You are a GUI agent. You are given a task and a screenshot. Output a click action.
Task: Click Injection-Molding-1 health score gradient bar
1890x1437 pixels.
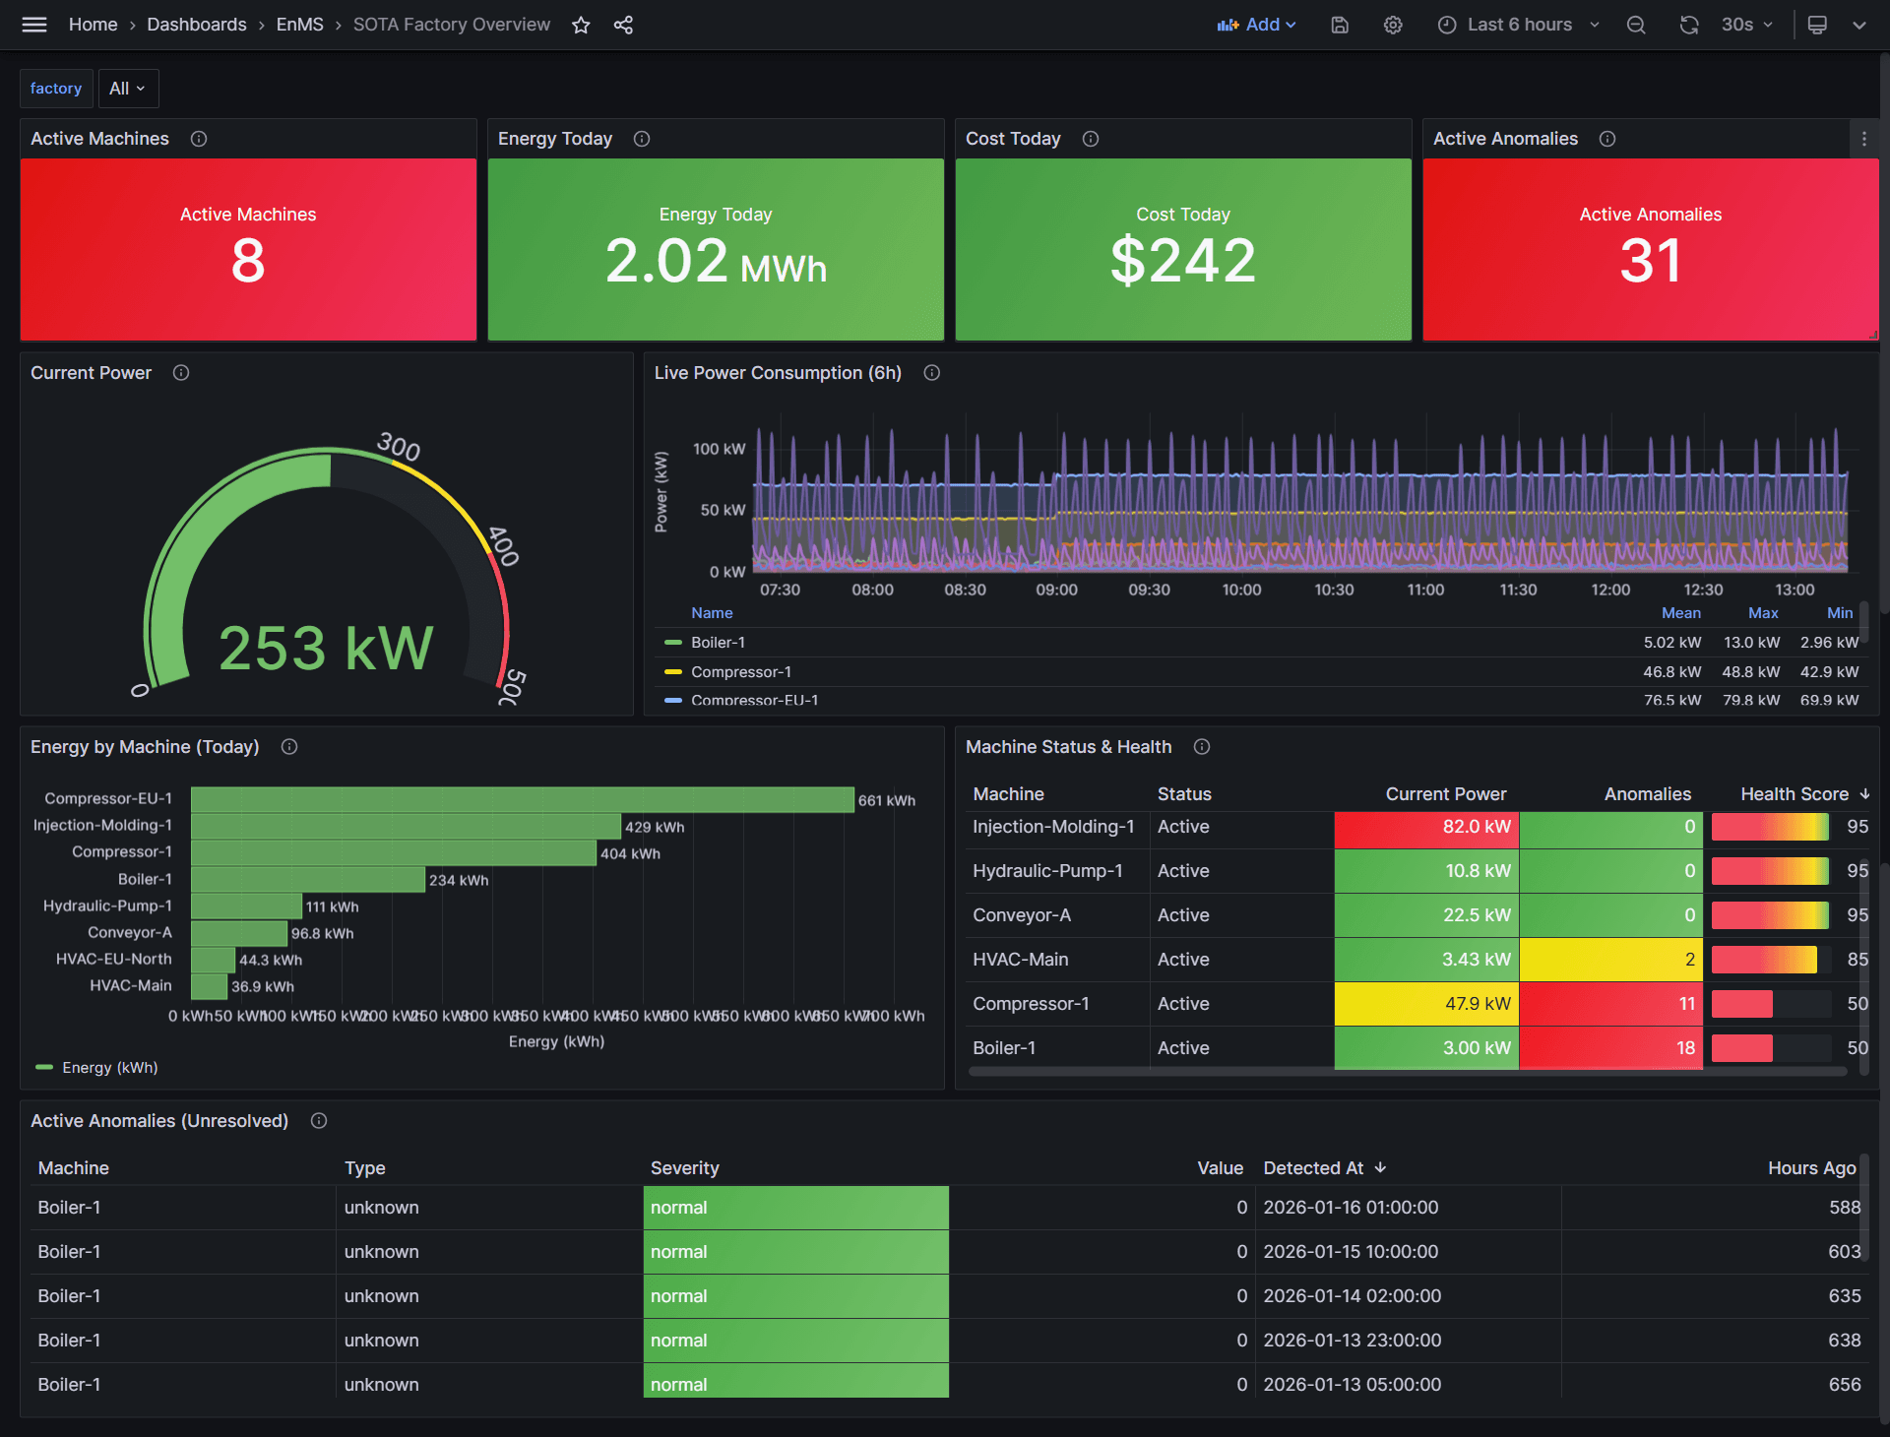1769,828
